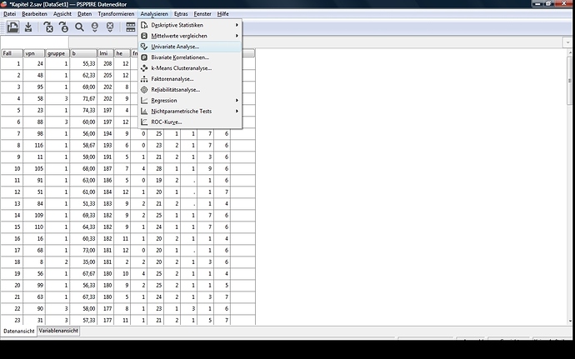Screen dimensions: 575x359
Task: Switch to the Datenansicht tab
Action: click(x=18, y=332)
